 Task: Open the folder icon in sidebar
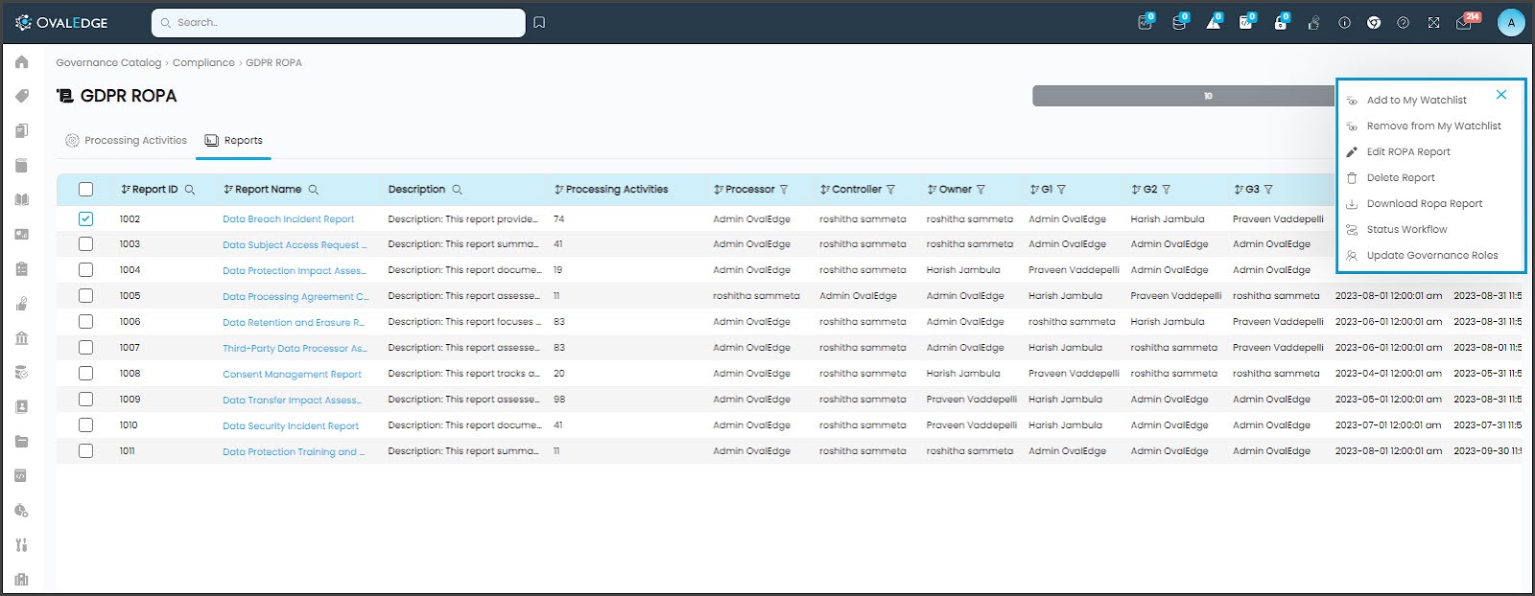[22, 442]
